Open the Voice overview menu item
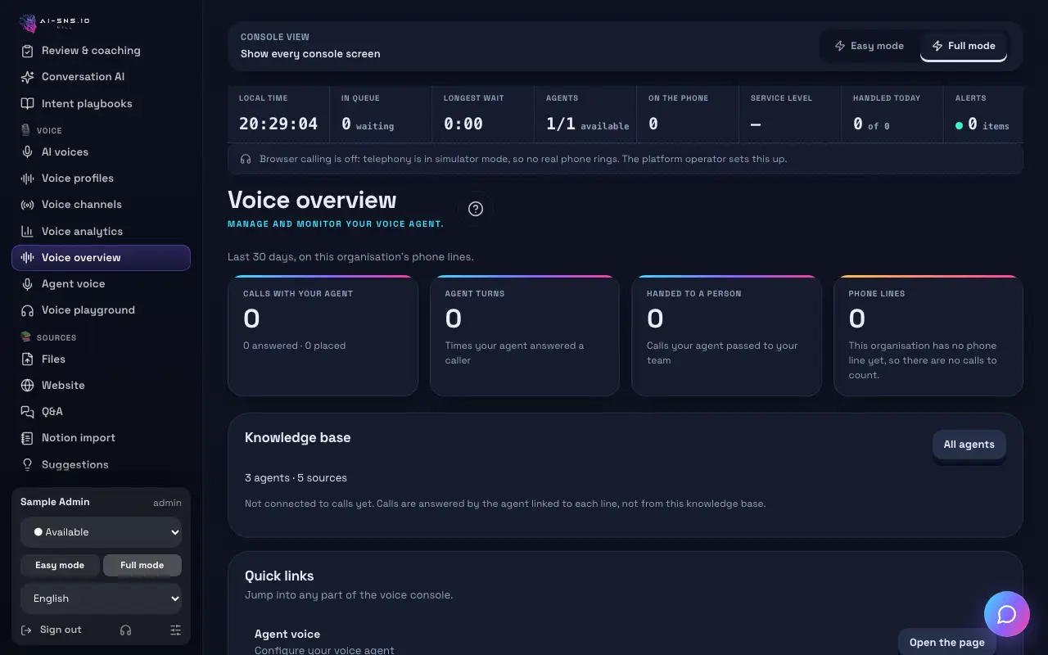Image resolution: width=1048 pixels, height=655 pixels. pyautogui.click(x=102, y=258)
